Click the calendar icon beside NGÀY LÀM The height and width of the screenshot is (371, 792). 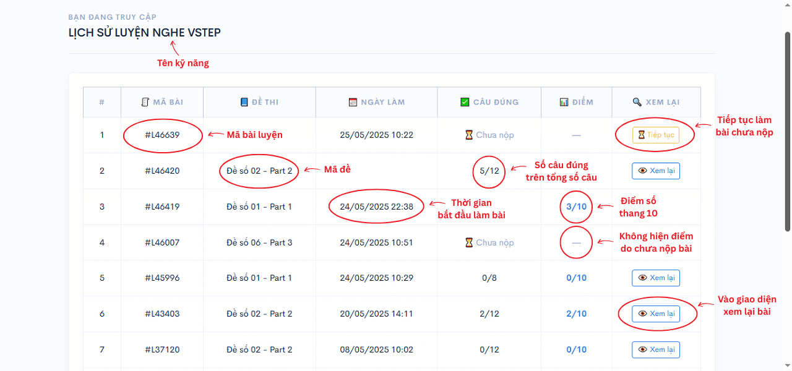click(353, 102)
